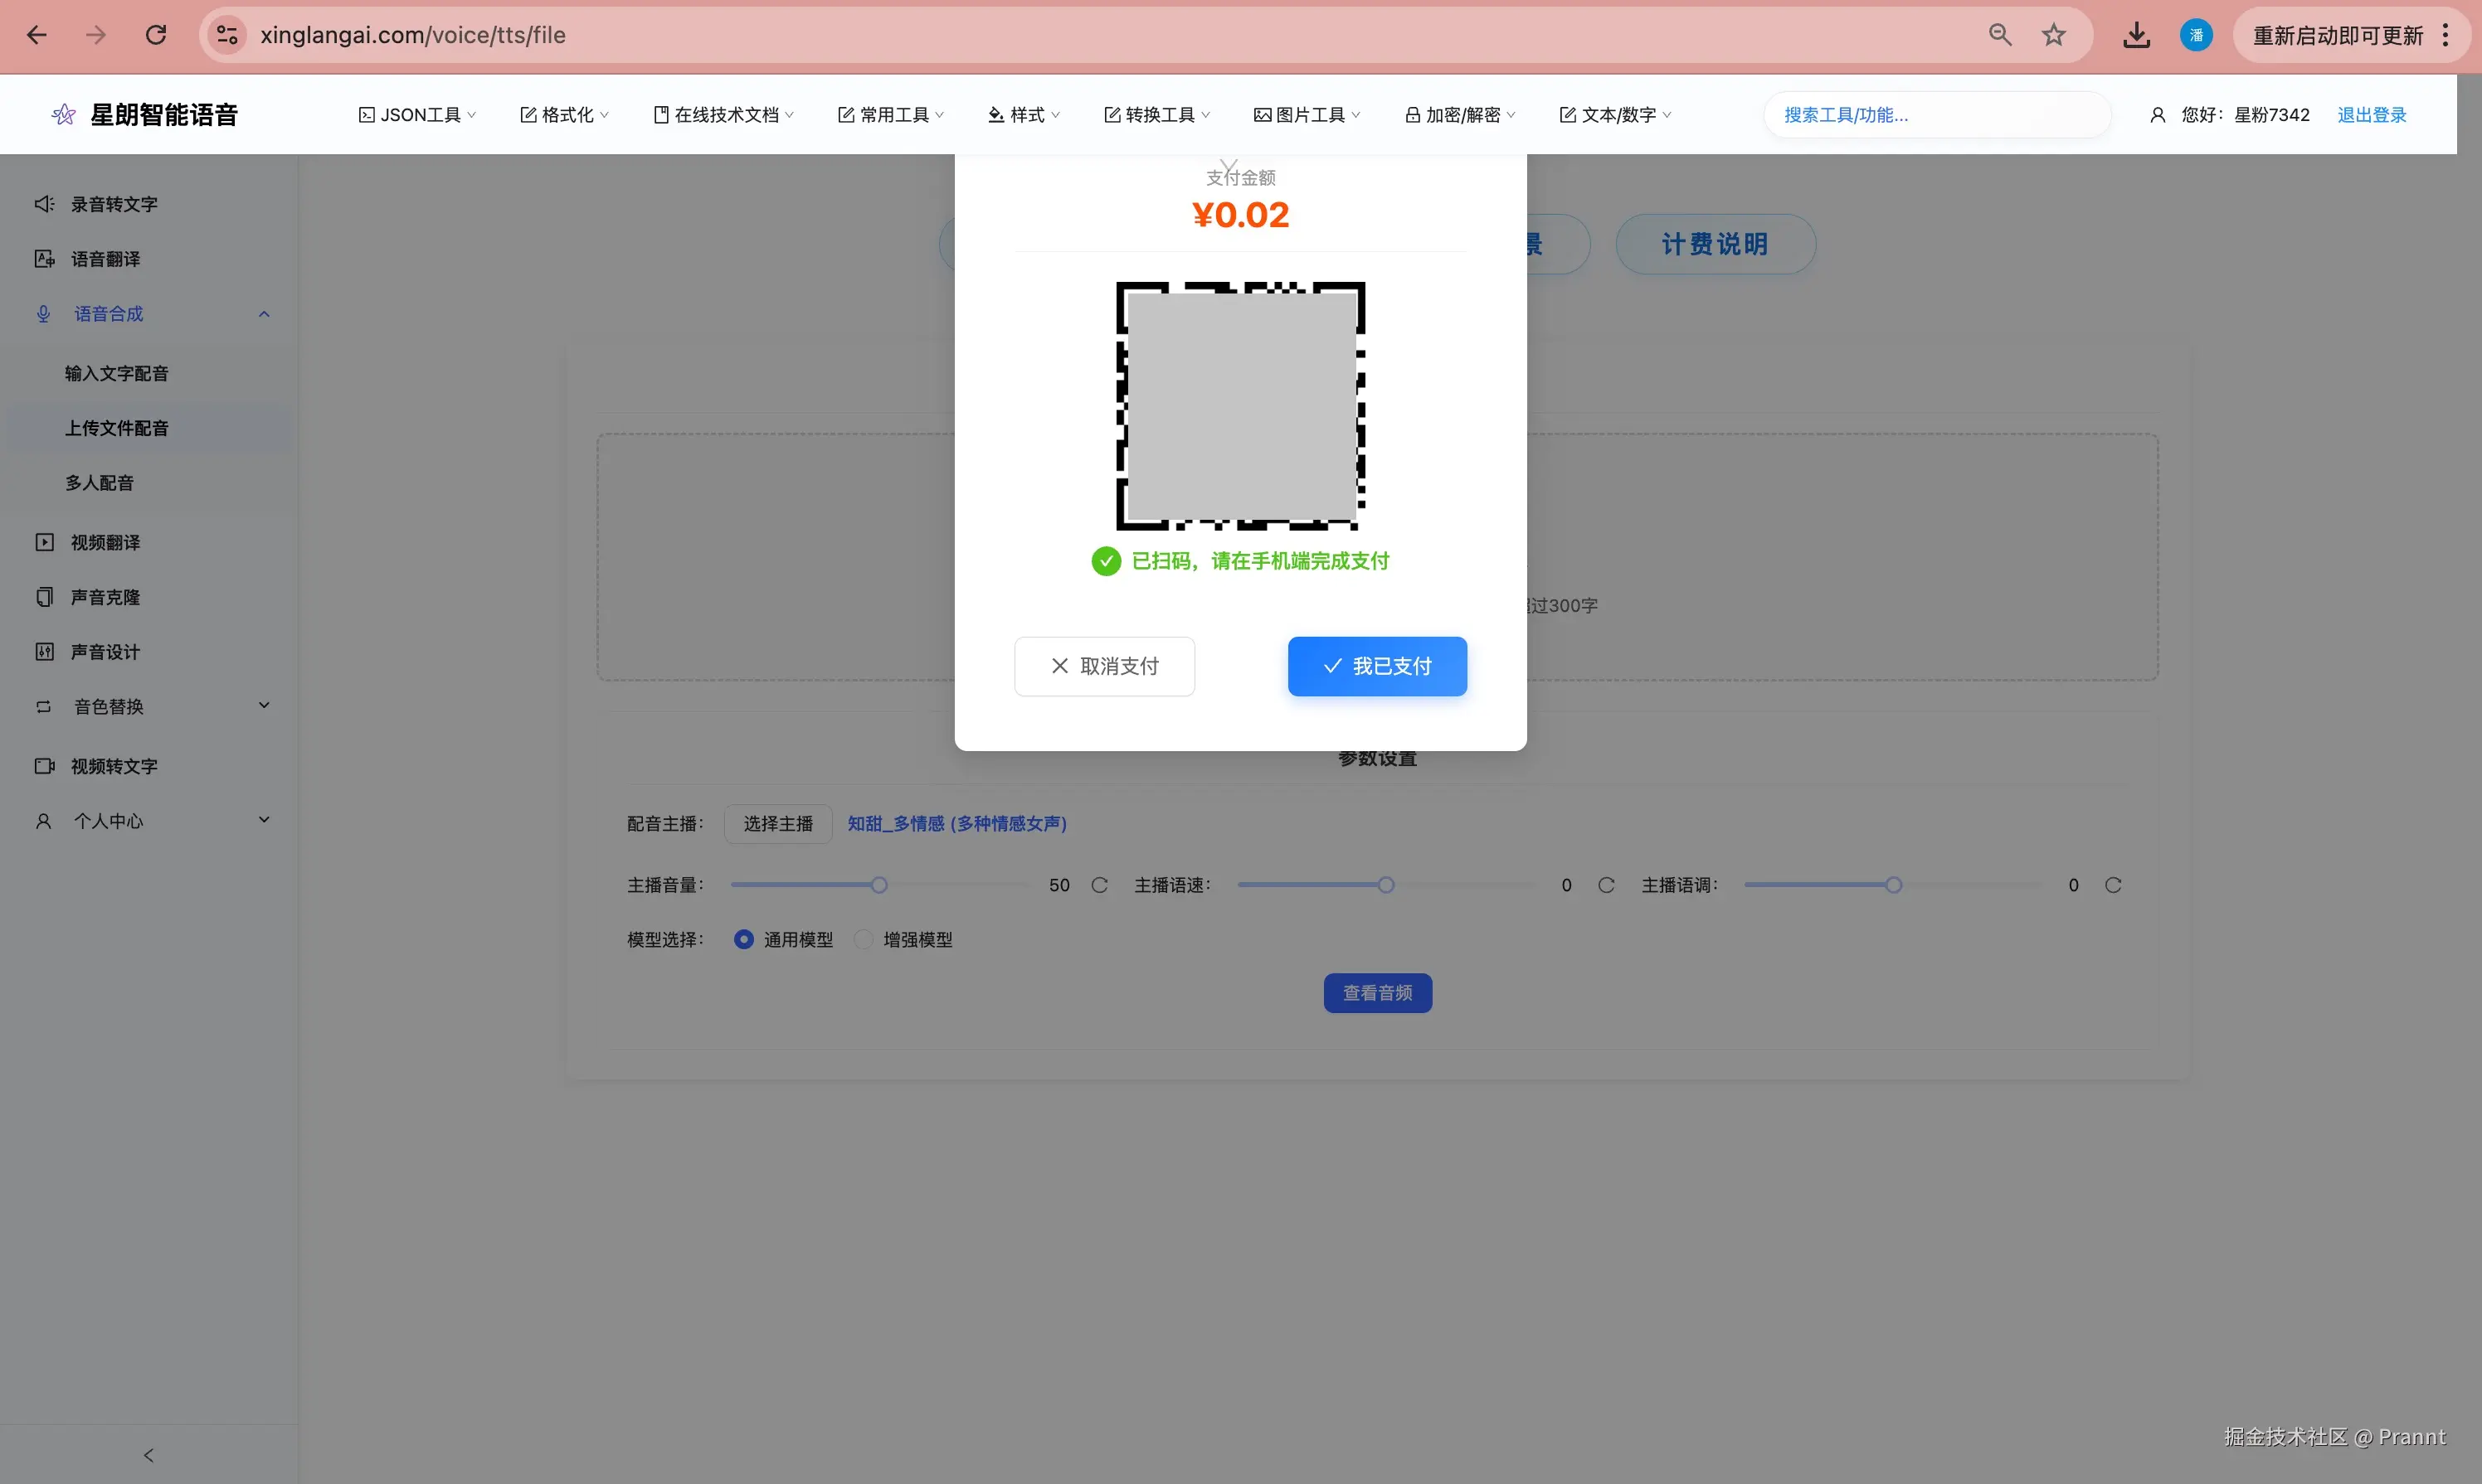This screenshot has height=1484, width=2482.
Task: Expand the 个人中心 chevron
Action: click(x=264, y=820)
